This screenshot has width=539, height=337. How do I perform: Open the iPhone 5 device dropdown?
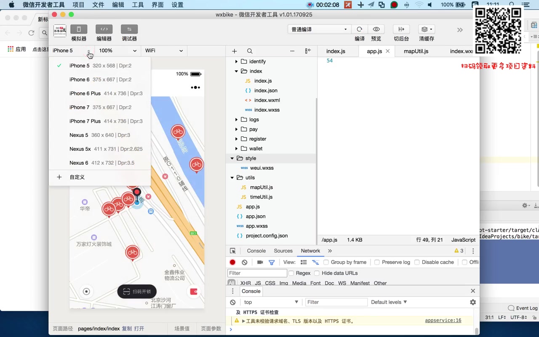(x=72, y=51)
